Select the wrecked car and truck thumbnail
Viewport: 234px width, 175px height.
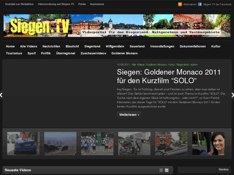click(x=134, y=144)
